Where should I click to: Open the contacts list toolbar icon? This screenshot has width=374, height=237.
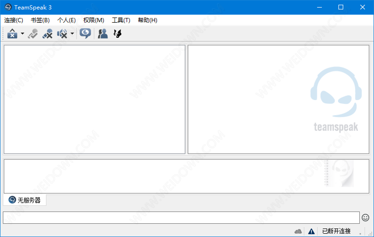point(102,34)
